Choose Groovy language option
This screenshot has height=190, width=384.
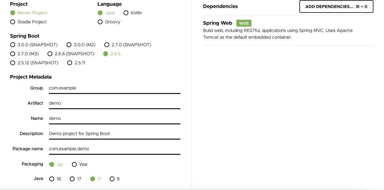click(x=100, y=22)
